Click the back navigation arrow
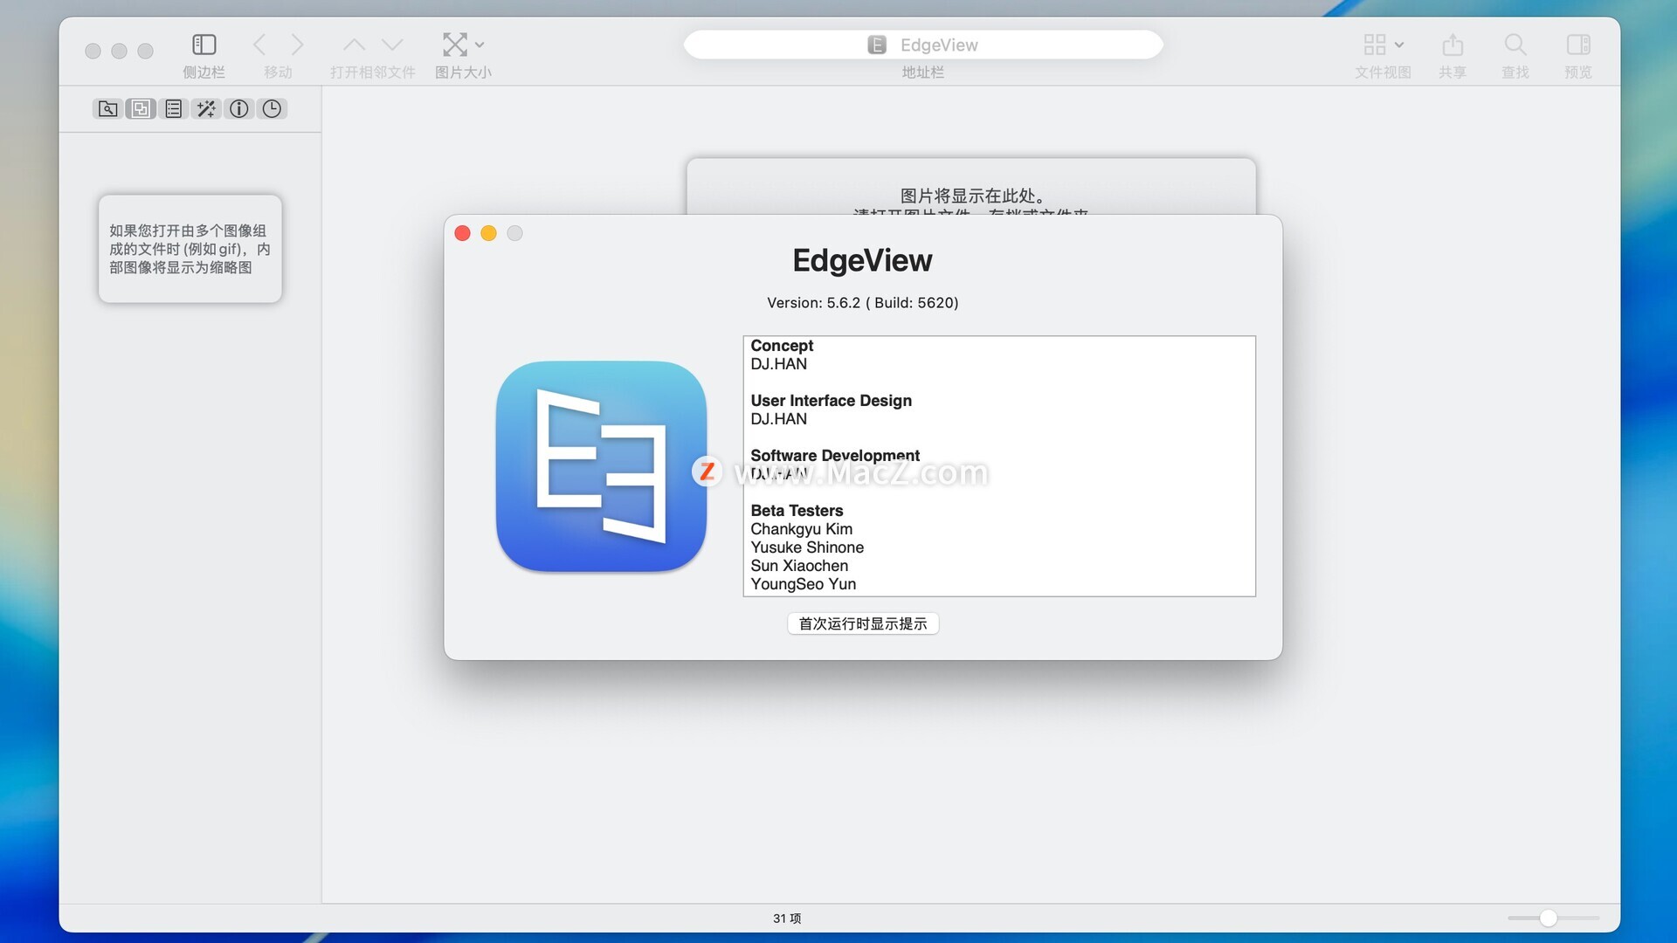1677x943 pixels. [x=259, y=45]
